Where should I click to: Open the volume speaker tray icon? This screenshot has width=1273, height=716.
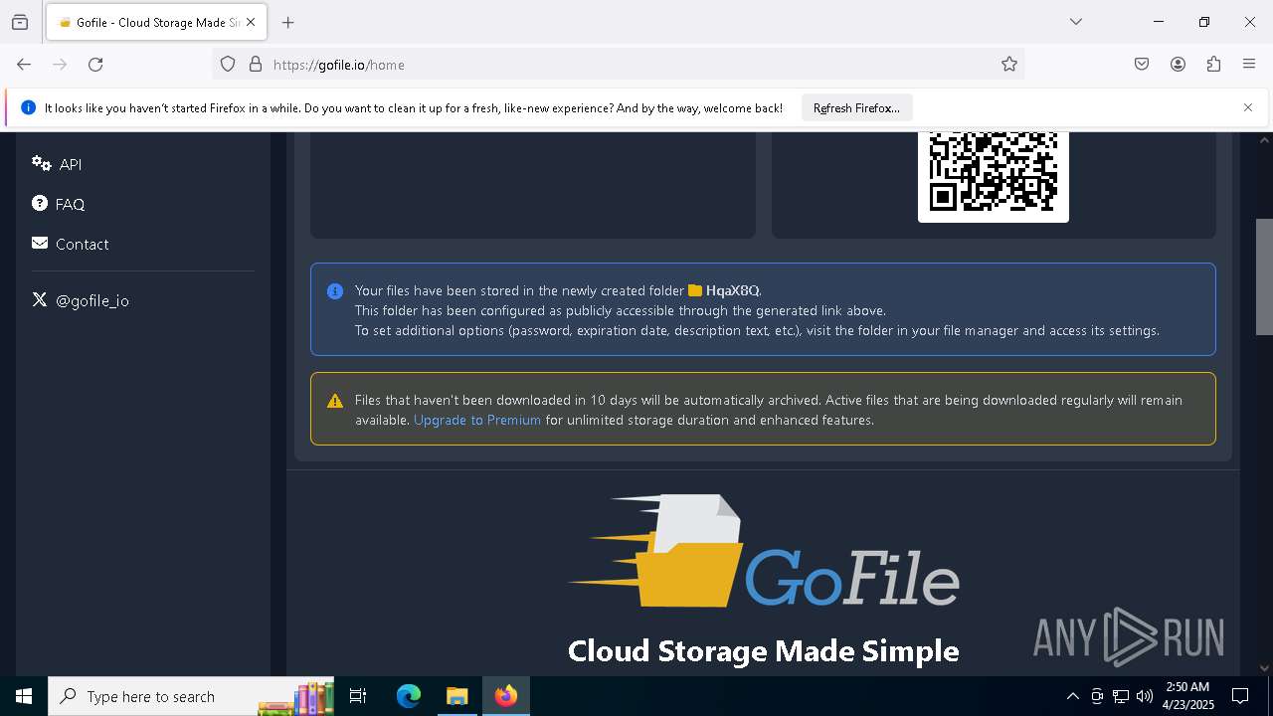(1145, 696)
